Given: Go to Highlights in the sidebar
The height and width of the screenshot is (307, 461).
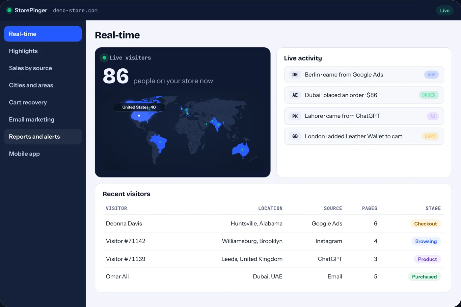Looking at the screenshot, I should (x=43, y=51).
